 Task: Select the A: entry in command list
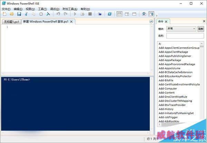tap(160, 44)
